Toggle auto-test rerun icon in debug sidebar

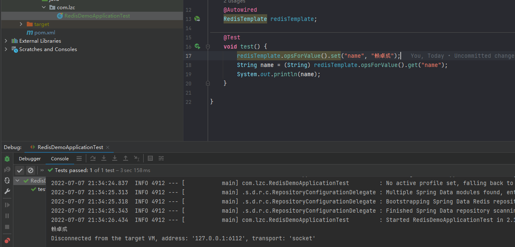coord(7,180)
